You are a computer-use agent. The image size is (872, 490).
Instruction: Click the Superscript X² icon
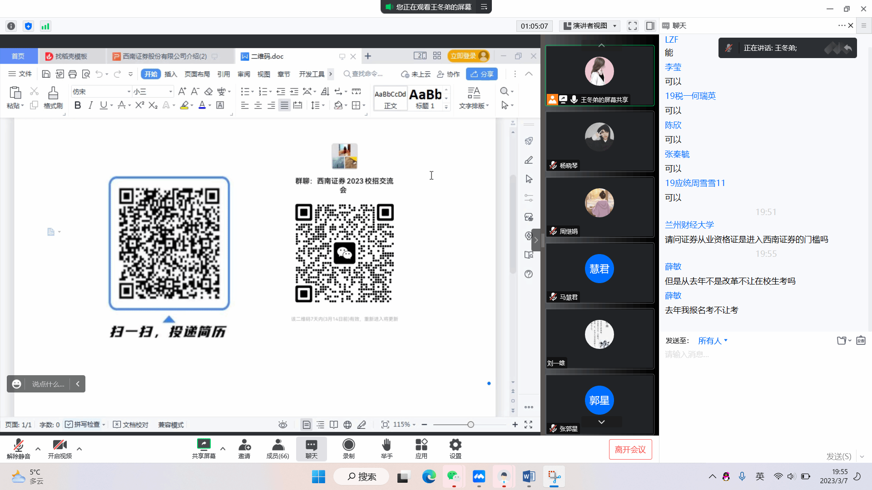coord(139,105)
